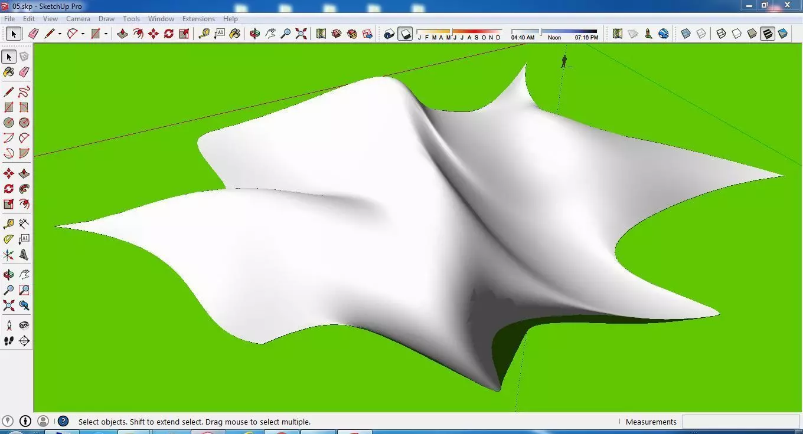Image resolution: width=803 pixels, height=434 pixels.
Task: Open the Tools menu
Action: [131, 19]
